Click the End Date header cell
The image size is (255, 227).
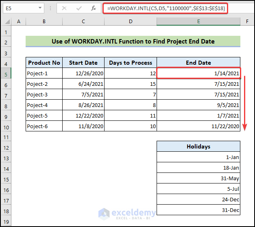pyautogui.click(x=198, y=63)
